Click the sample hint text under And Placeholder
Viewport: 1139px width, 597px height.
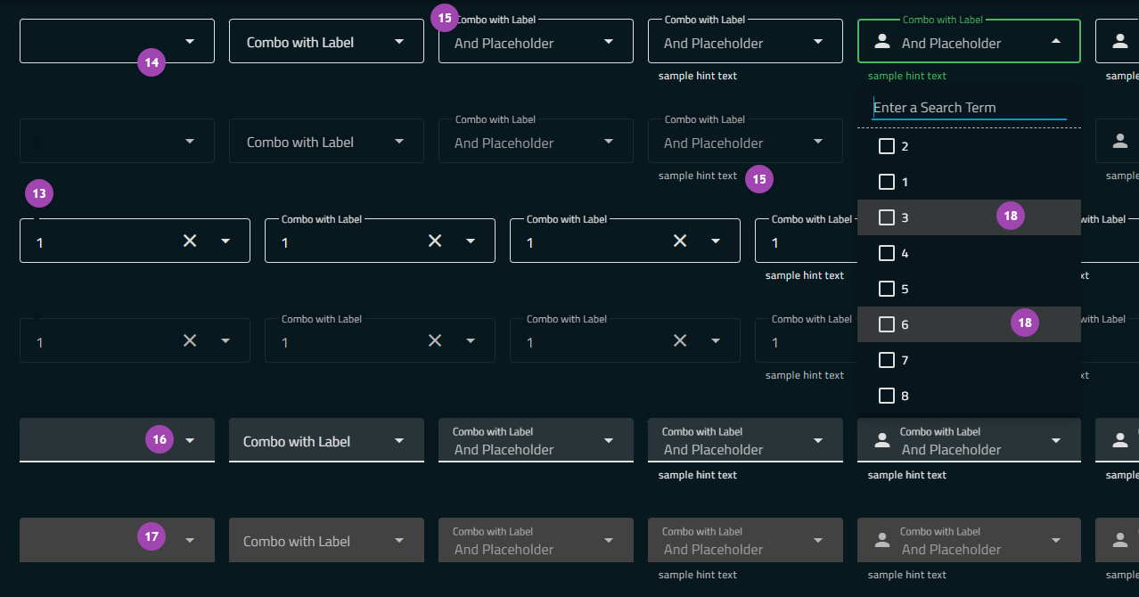point(697,75)
